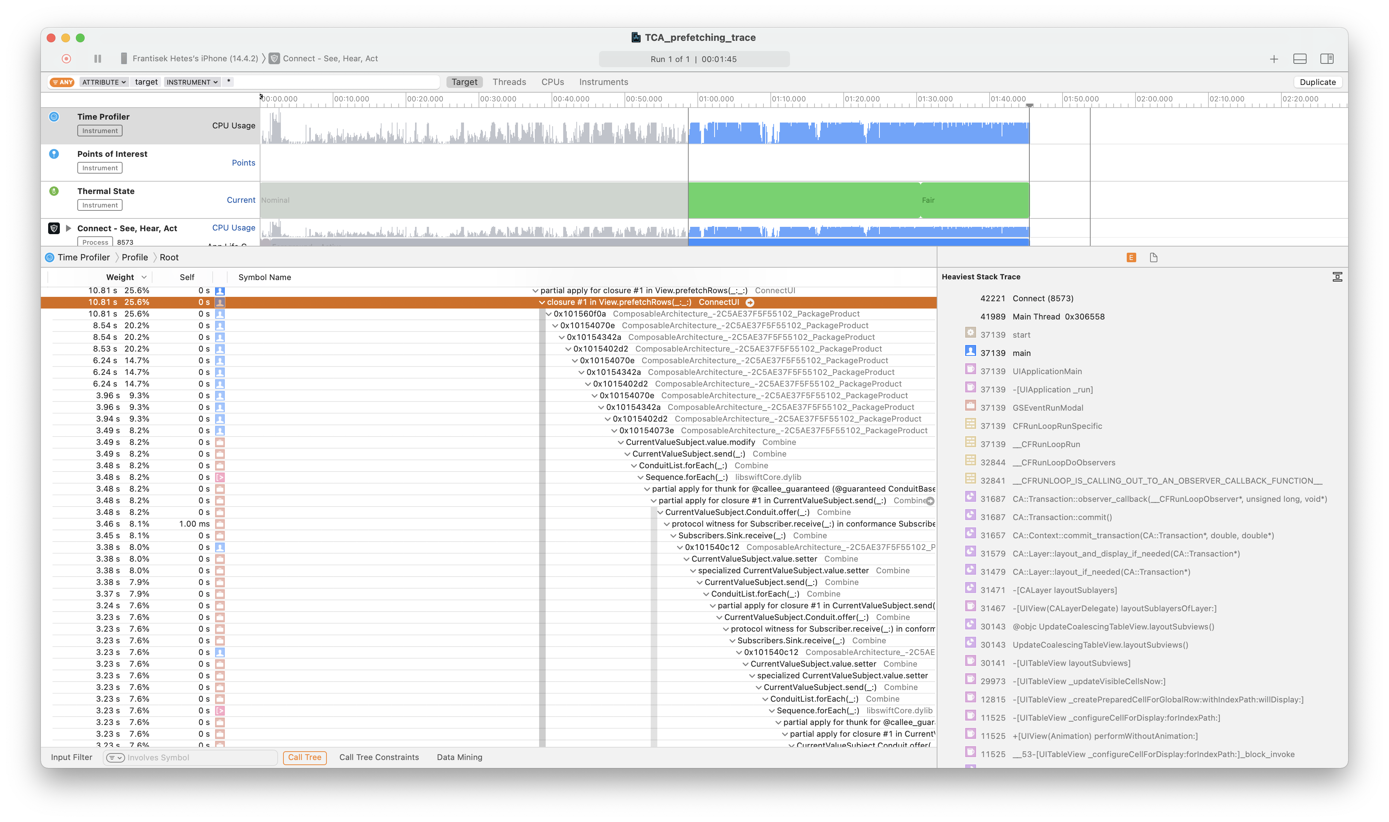The height and width of the screenshot is (822, 1389).
Task: Pause the recording with the pause button
Action: pyautogui.click(x=97, y=59)
